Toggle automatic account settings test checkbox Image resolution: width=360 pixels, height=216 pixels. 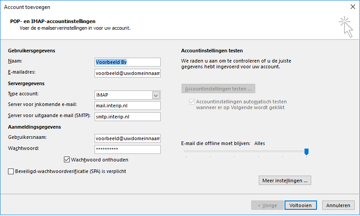192,102
